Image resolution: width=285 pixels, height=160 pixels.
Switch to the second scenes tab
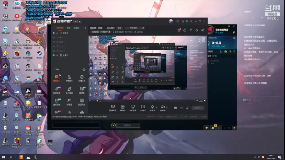pos(68,28)
